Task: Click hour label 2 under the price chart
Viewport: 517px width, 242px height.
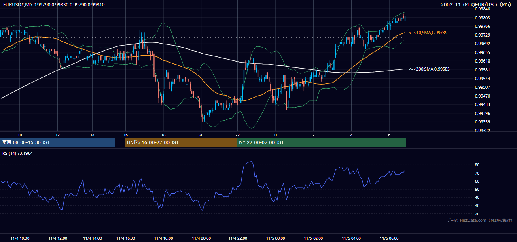Action: (314, 135)
